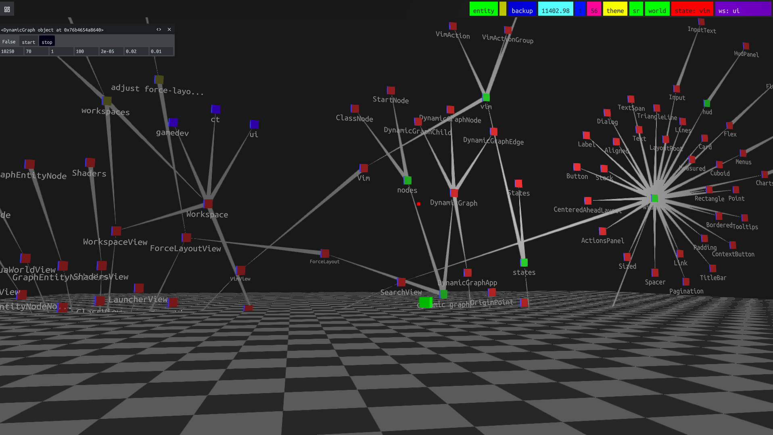The width and height of the screenshot is (773, 435).
Task: Click the green states node
Action: (x=524, y=262)
